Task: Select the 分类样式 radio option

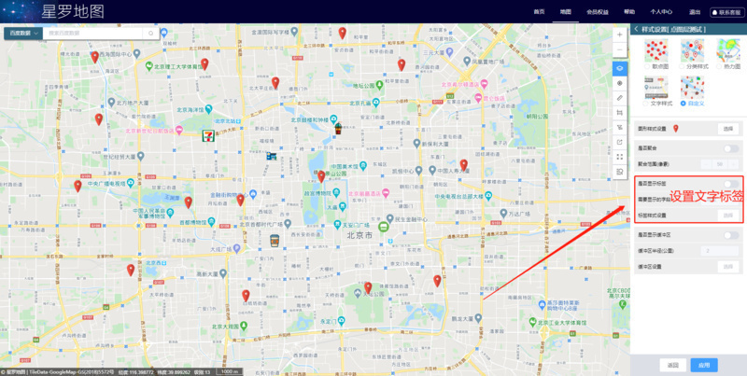Action: [x=684, y=66]
